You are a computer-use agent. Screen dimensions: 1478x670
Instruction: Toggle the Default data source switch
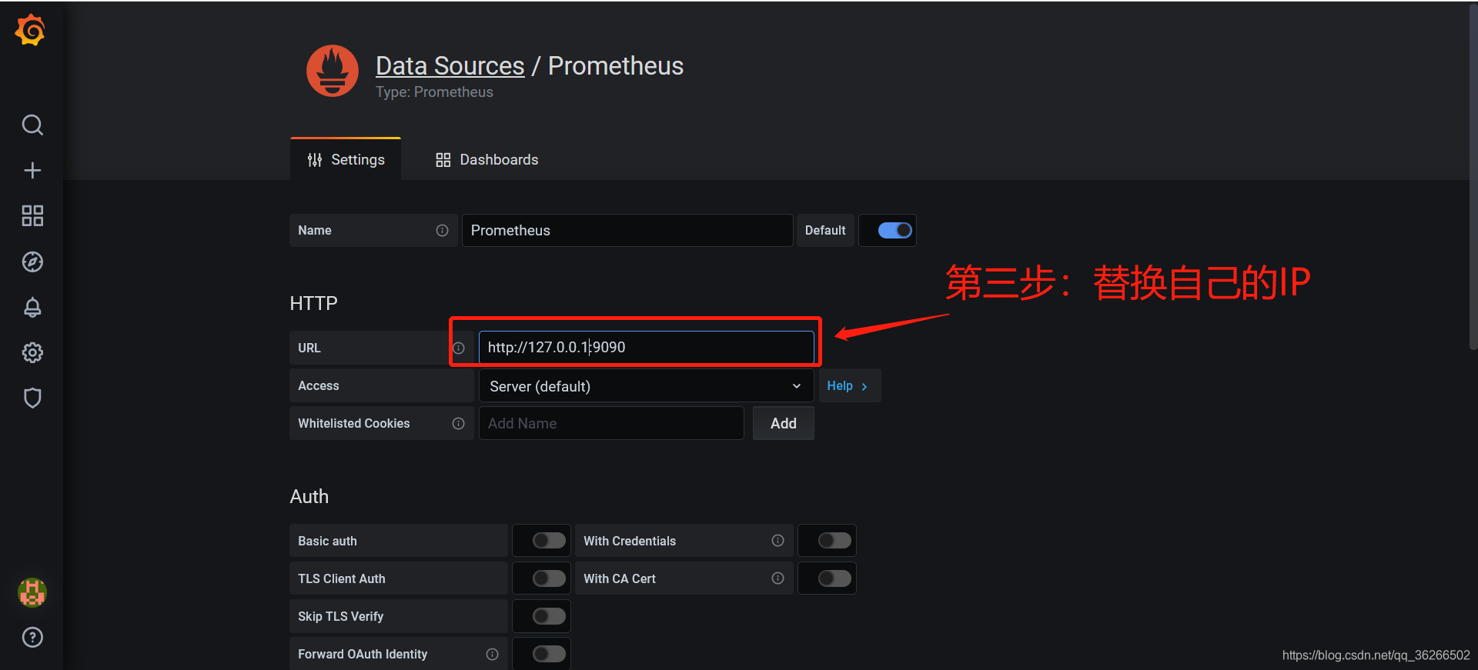[x=894, y=230]
